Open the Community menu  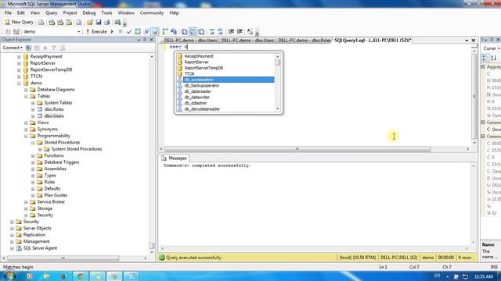point(151,12)
